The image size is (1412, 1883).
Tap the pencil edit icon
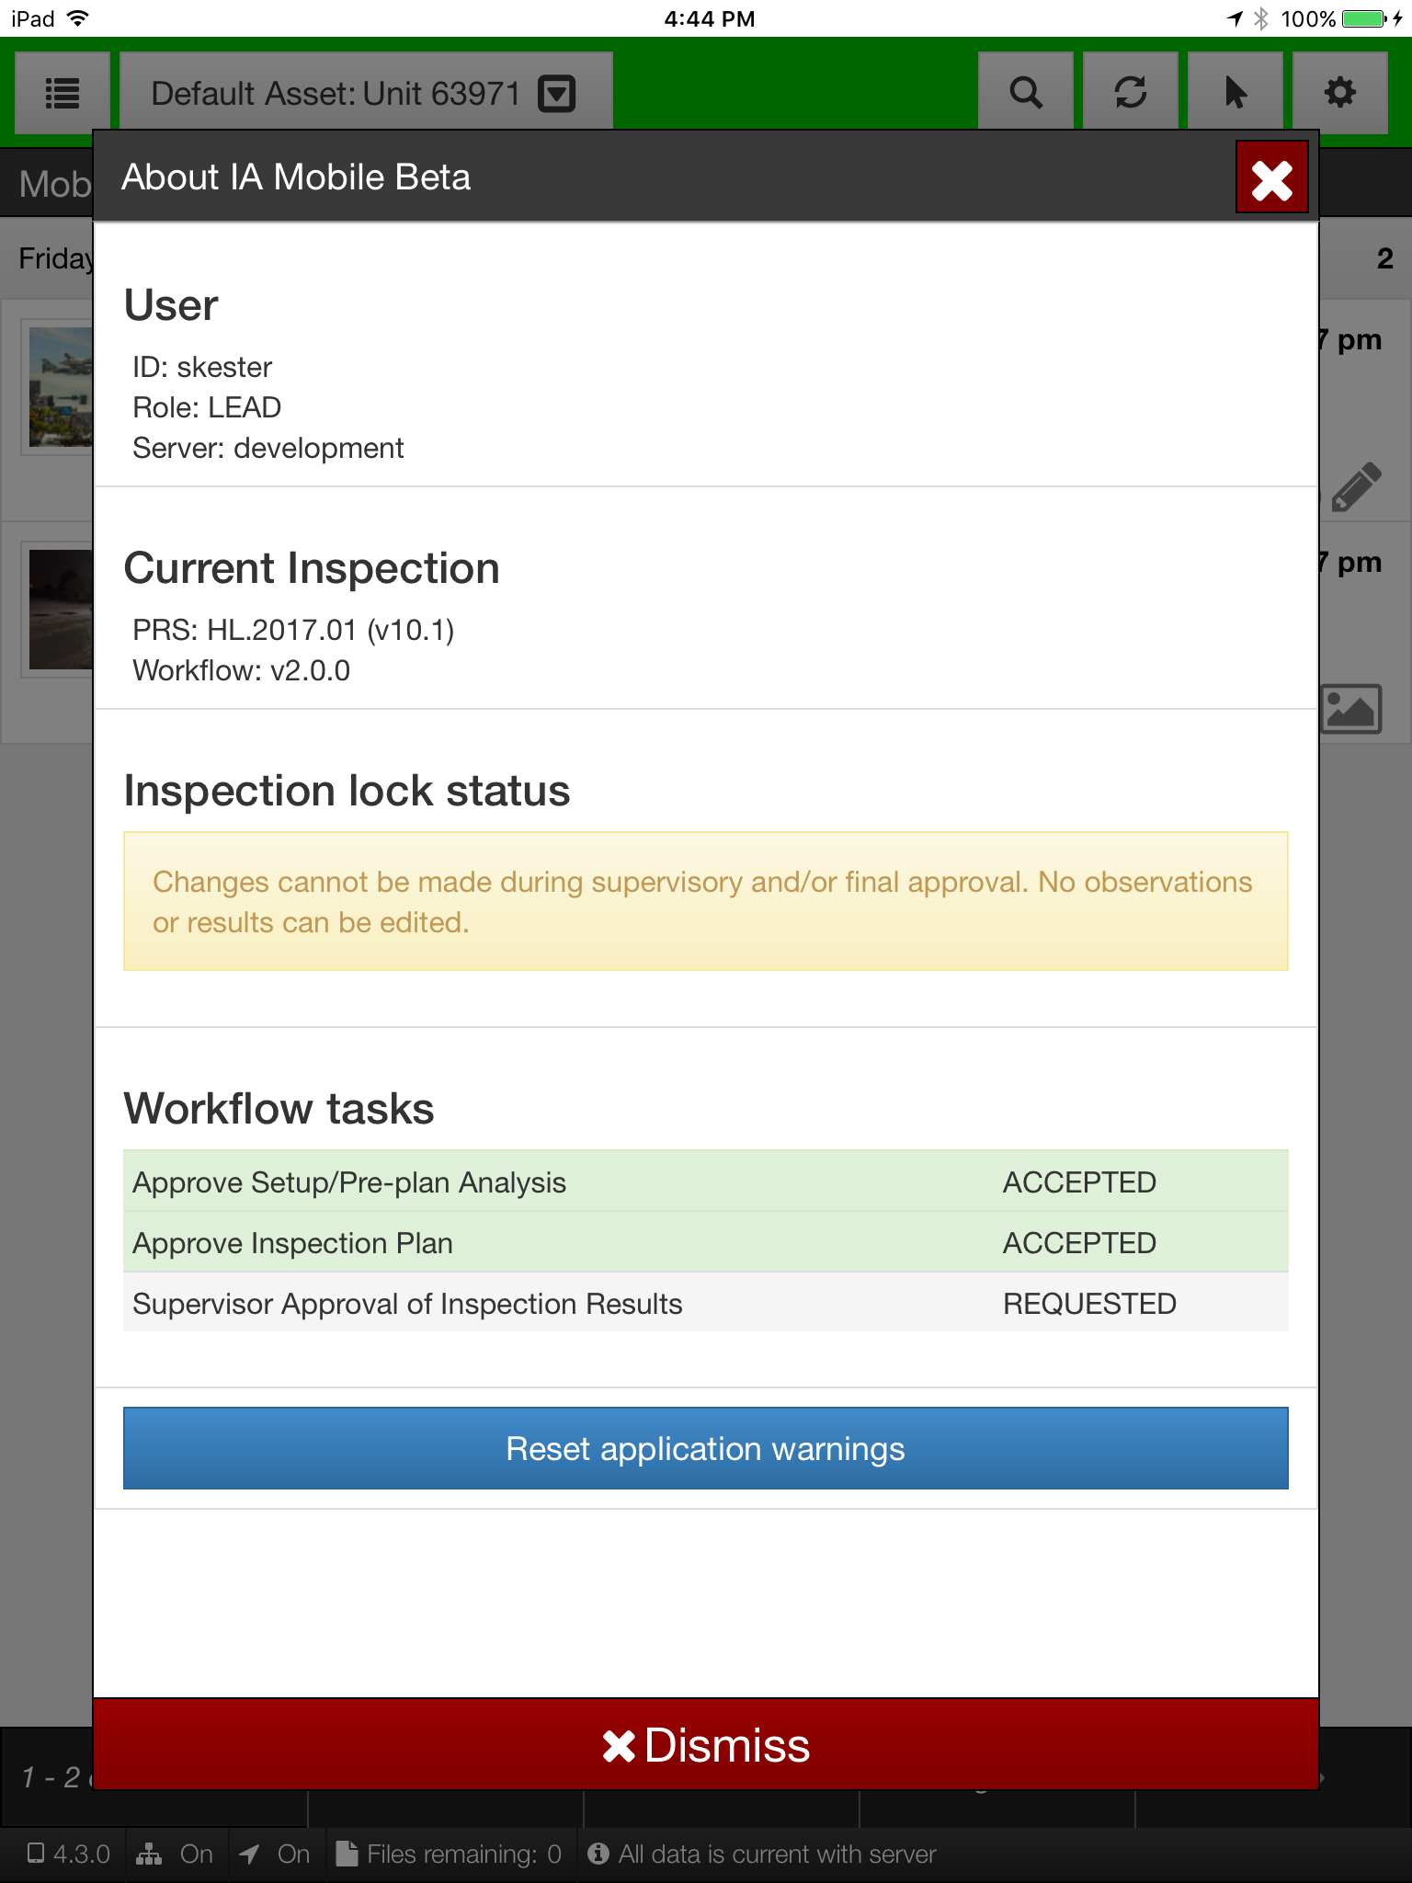[x=1355, y=486]
